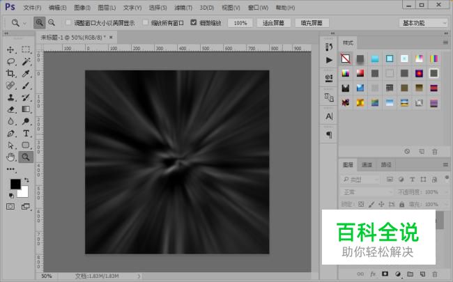Select the Zoom tool in toolbox

click(x=26, y=157)
